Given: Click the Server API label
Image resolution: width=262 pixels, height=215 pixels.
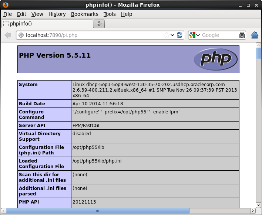Looking at the screenshot, I should (x=32, y=126).
